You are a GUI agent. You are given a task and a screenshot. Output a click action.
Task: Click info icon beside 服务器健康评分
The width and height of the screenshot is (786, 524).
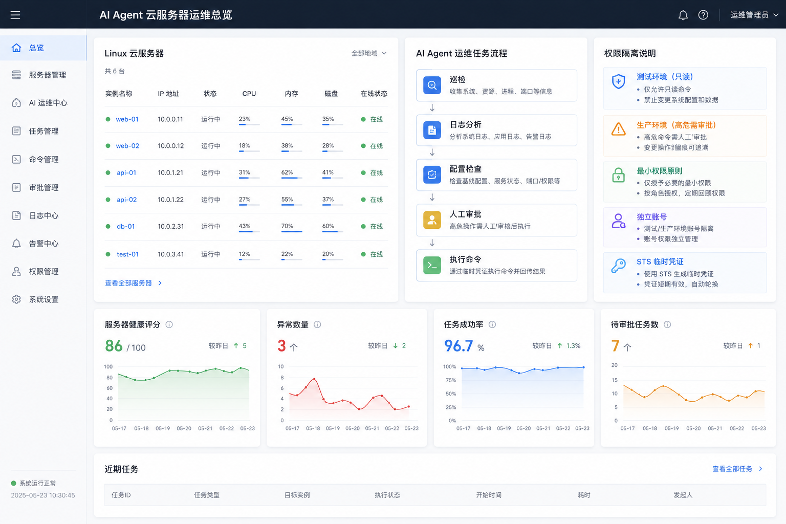point(169,324)
